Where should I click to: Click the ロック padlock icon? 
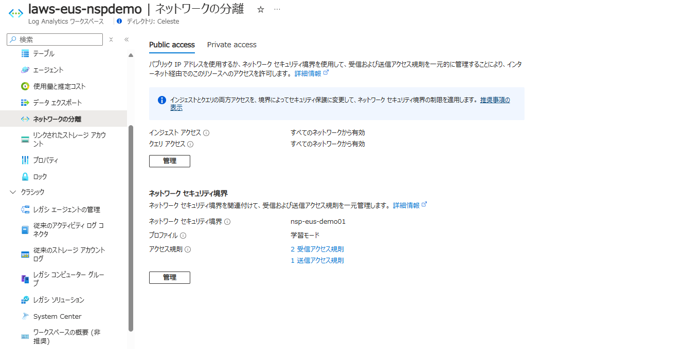tap(25, 177)
